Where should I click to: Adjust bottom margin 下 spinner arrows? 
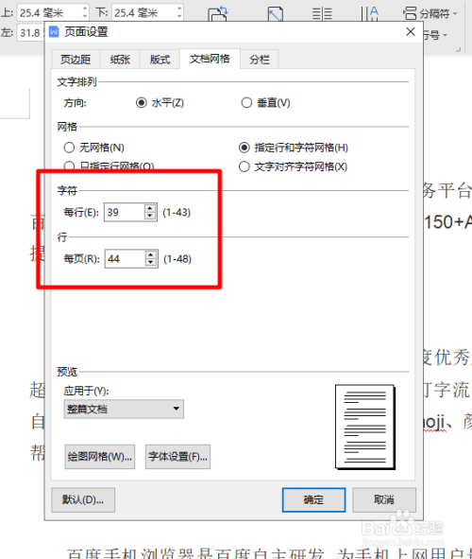point(179,13)
